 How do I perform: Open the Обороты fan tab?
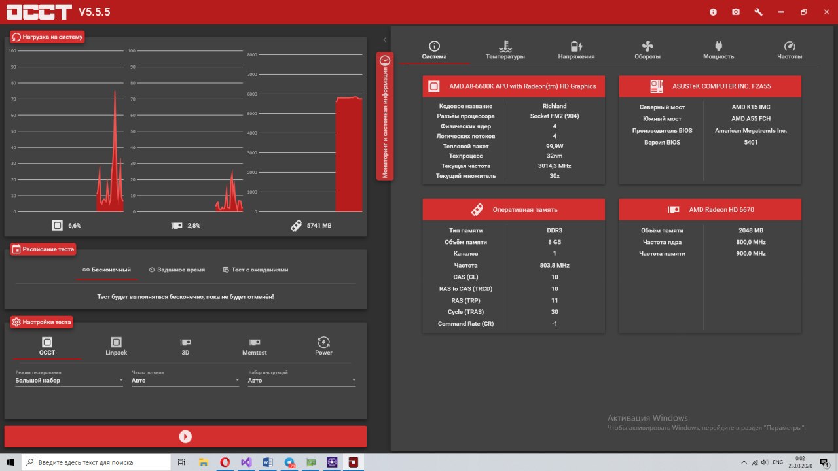coord(647,50)
